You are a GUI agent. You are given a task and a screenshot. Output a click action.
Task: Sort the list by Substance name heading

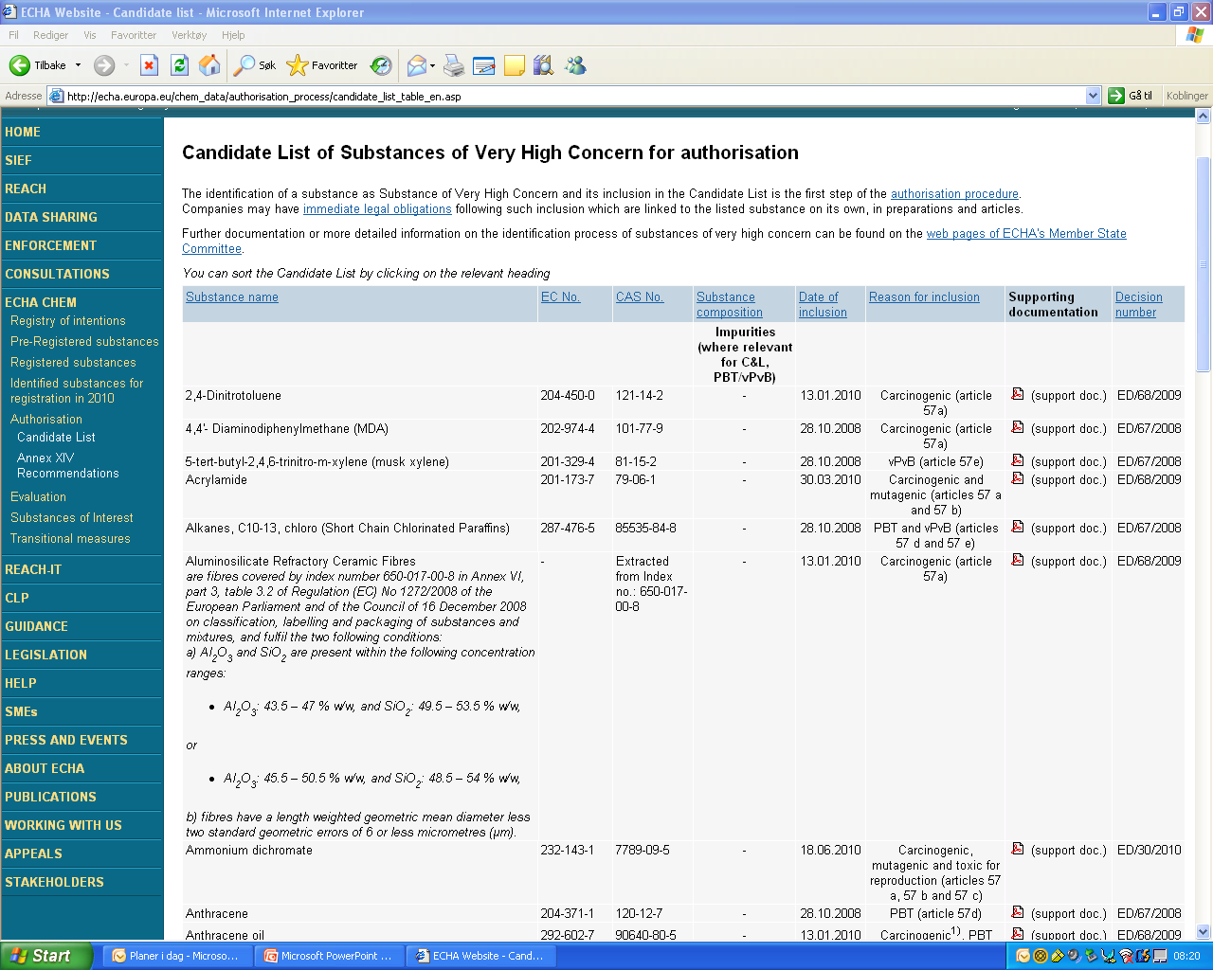(x=232, y=296)
